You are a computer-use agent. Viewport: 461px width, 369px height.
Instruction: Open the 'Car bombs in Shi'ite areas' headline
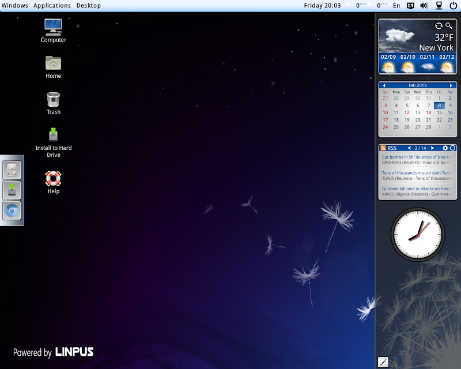coord(416,157)
